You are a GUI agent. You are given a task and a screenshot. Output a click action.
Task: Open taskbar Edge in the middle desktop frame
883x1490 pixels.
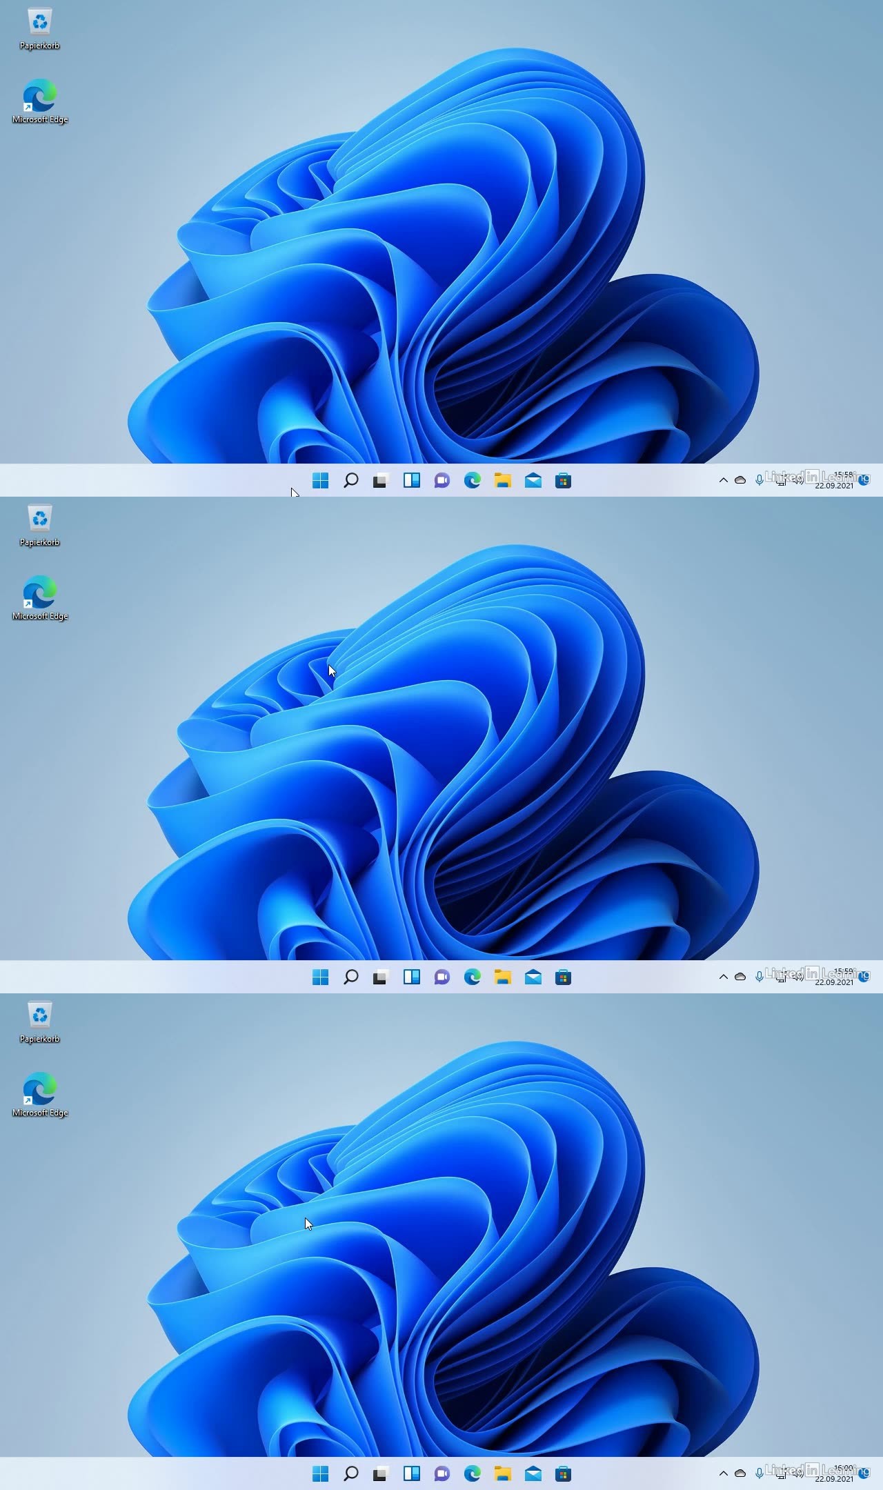tap(472, 977)
